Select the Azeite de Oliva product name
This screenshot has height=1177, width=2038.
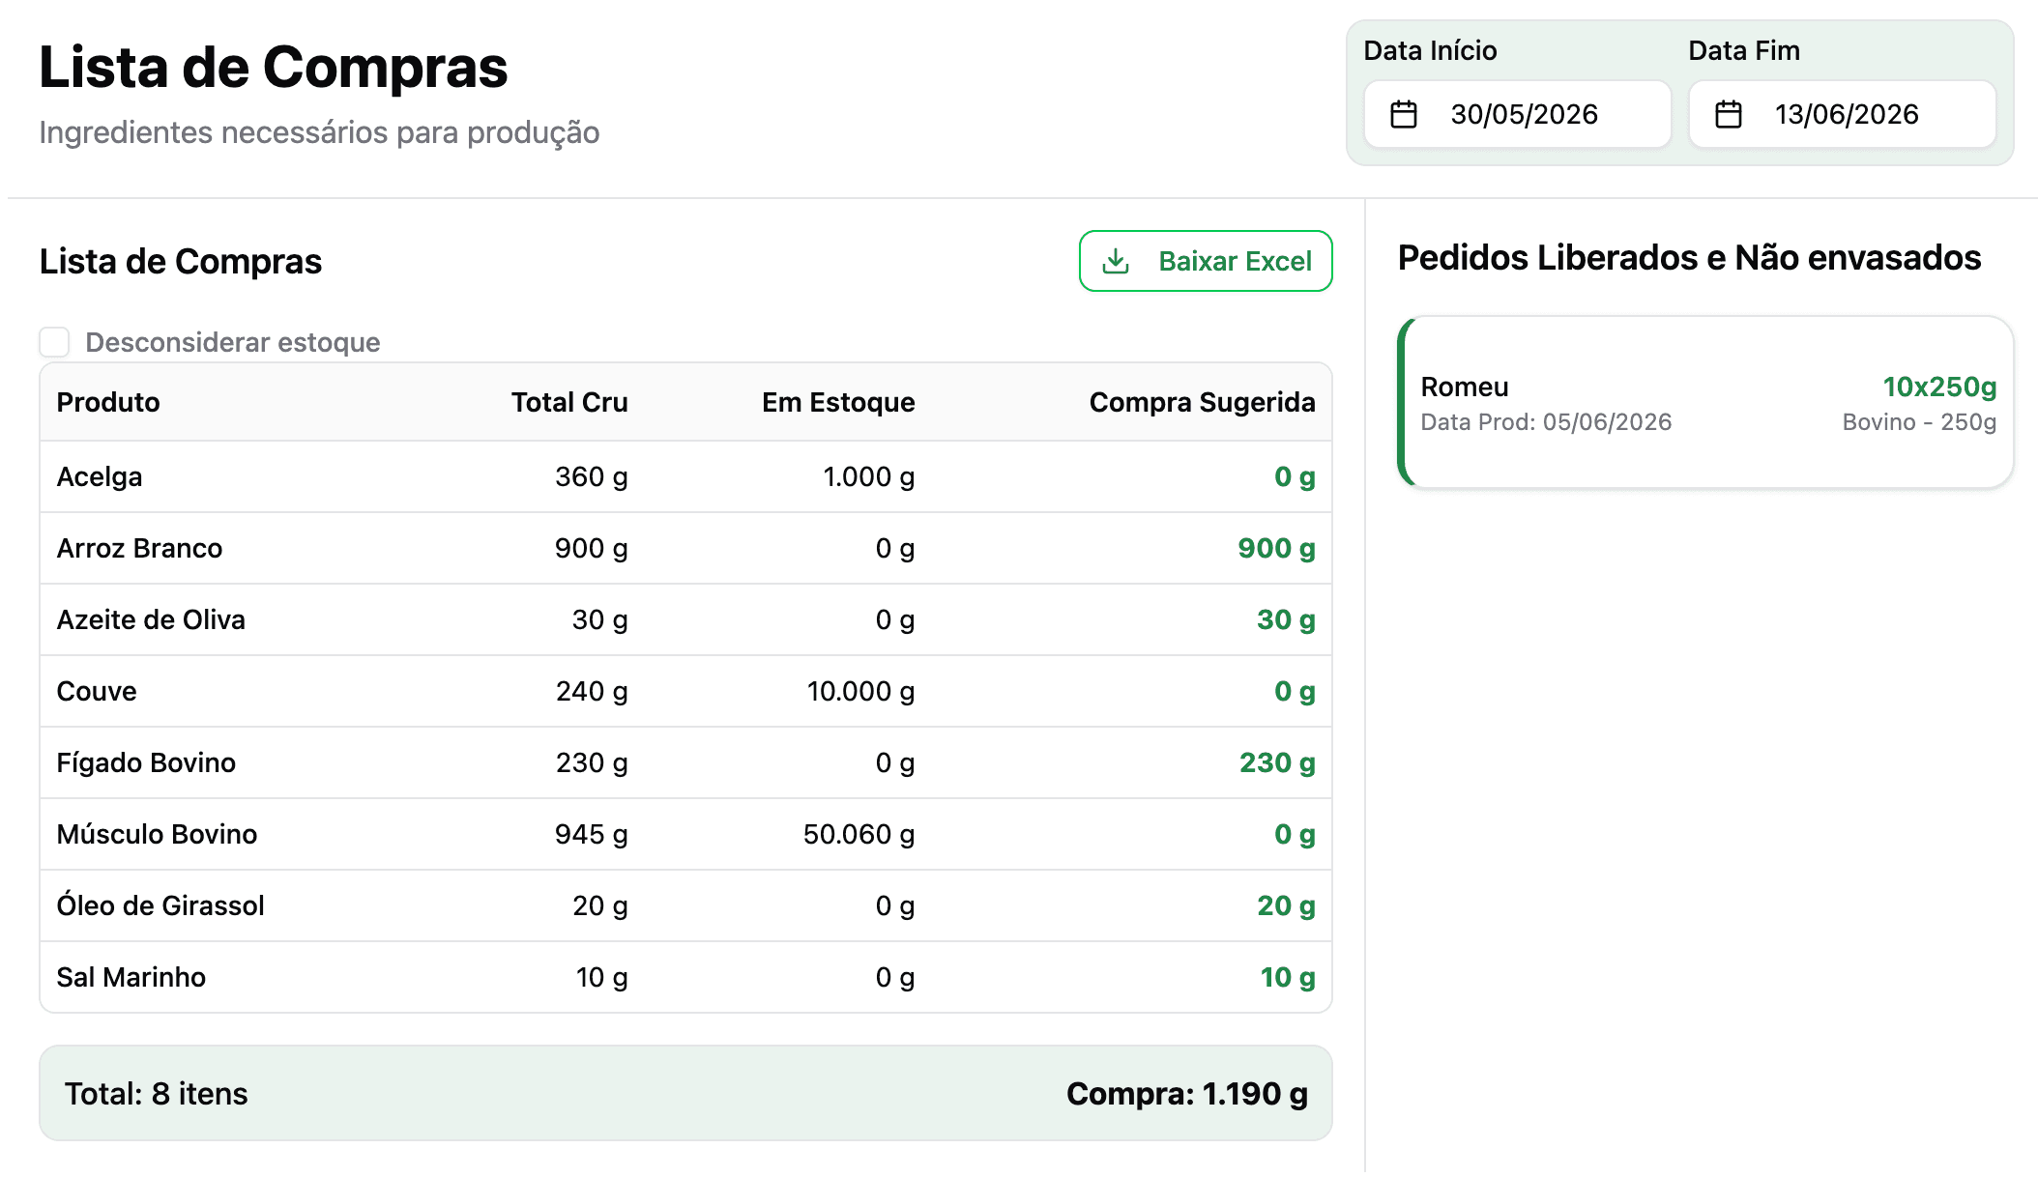pos(151,619)
